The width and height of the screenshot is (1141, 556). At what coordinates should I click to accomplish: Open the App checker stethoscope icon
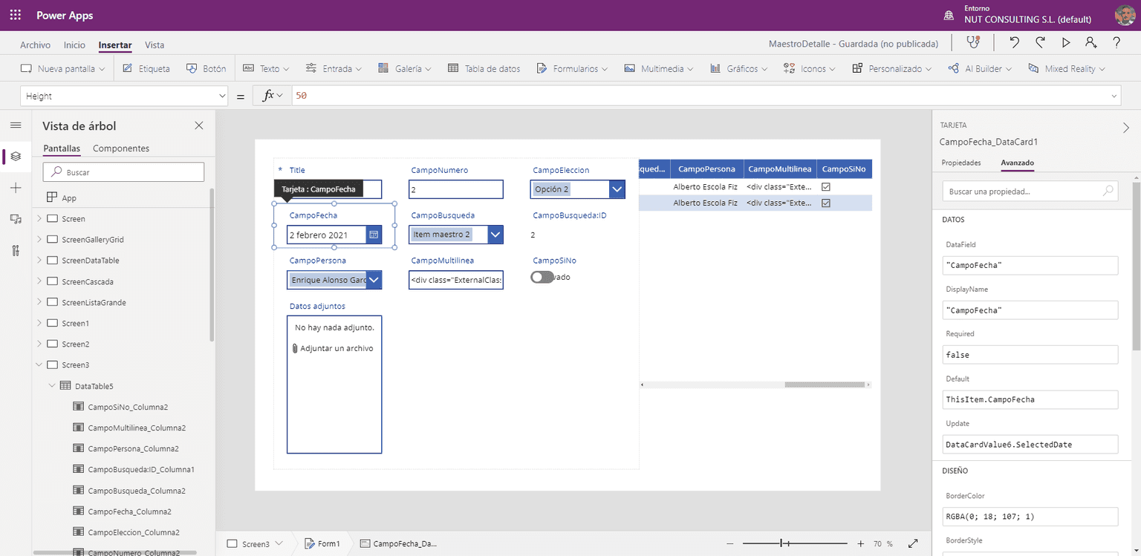(x=973, y=43)
